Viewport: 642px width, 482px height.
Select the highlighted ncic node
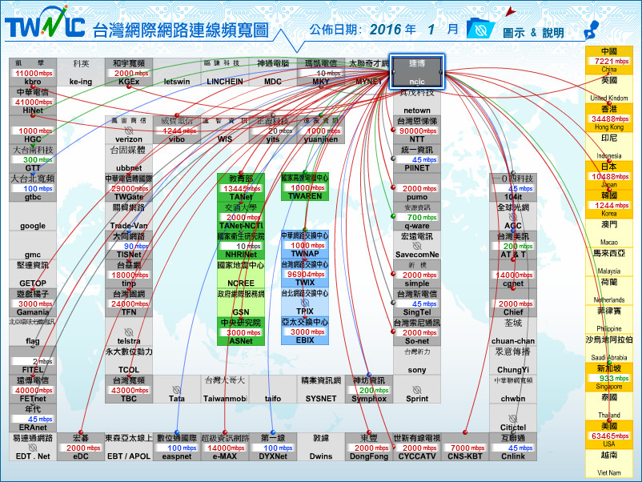[416, 72]
